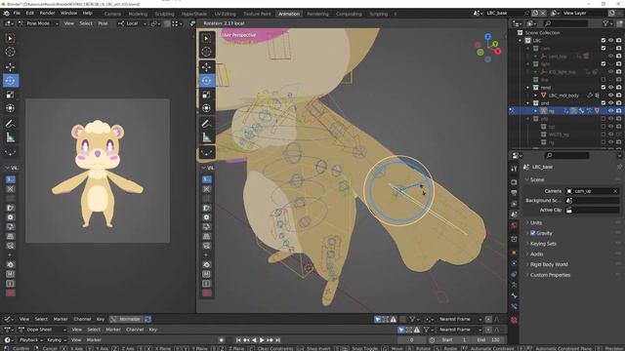Select the Cursor tool in the camera viewport toolbar
Screen dimensions: 625x351
coord(11,52)
